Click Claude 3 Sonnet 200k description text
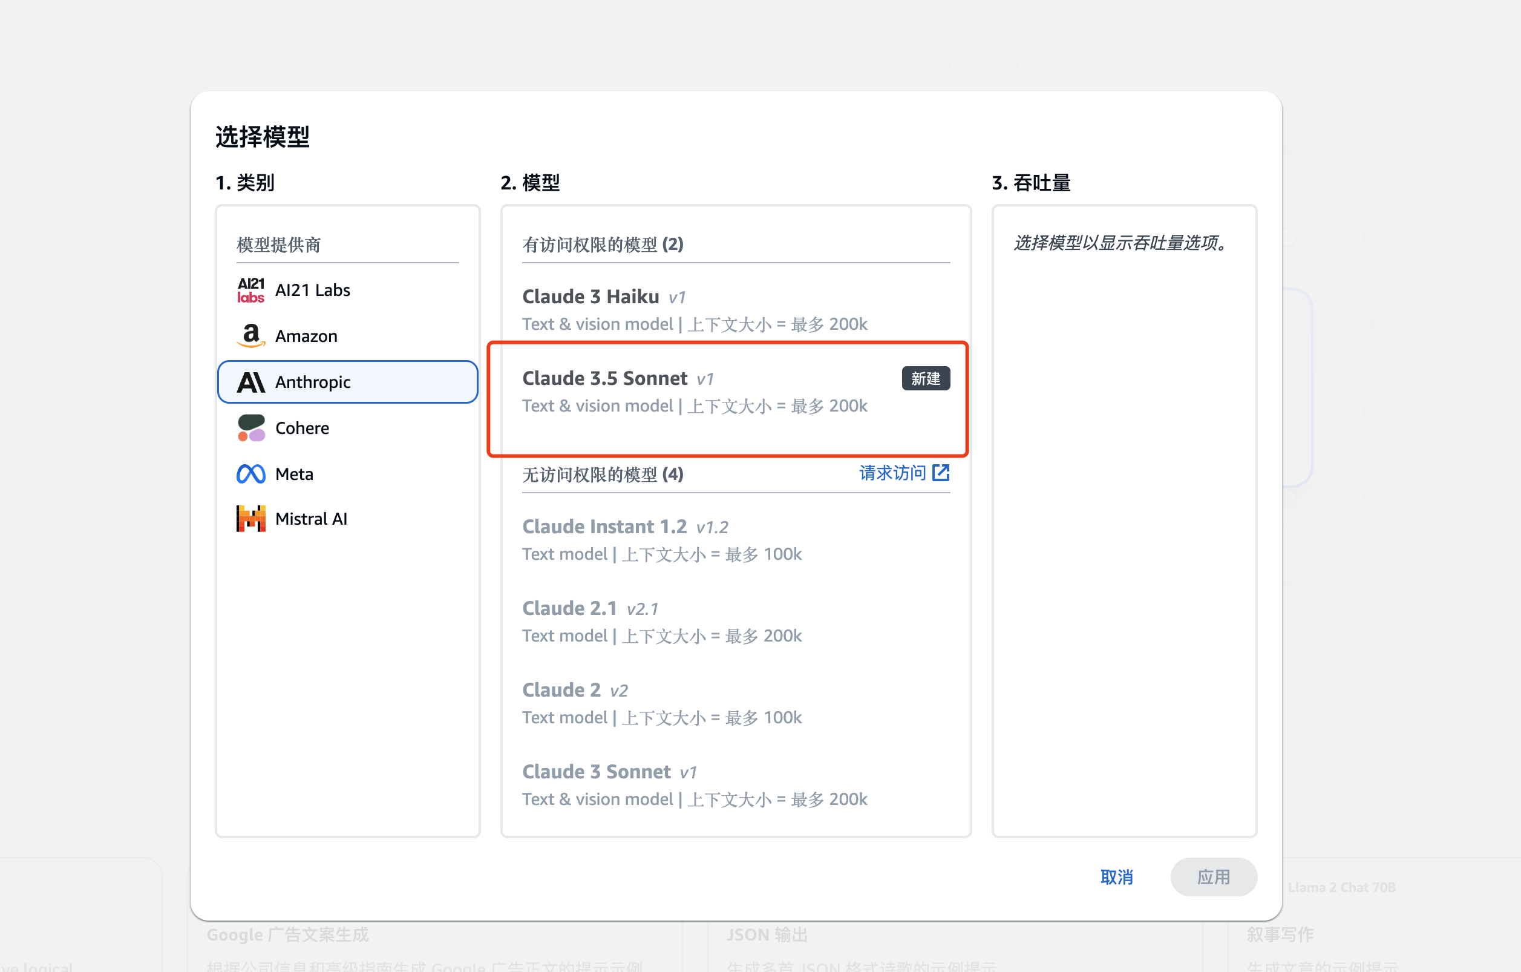 [695, 800]
